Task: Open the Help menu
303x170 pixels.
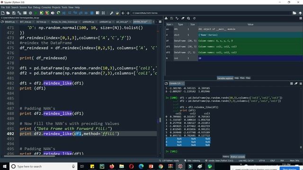Action: (x=77, y=8)
